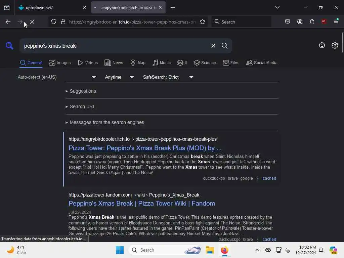This screenshot has height=258, width=344.
Task: Switch to the uptodown.net tab
Action: 52,8
